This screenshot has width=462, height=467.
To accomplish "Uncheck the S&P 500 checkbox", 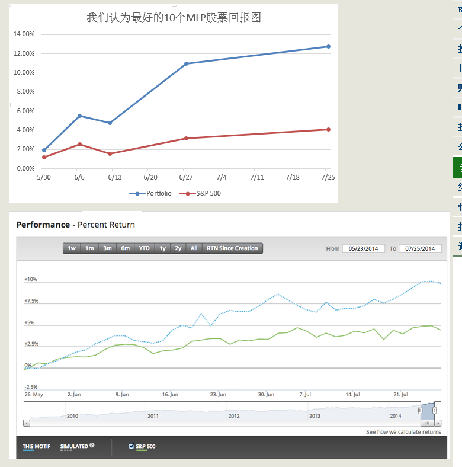I will (131, 446).
